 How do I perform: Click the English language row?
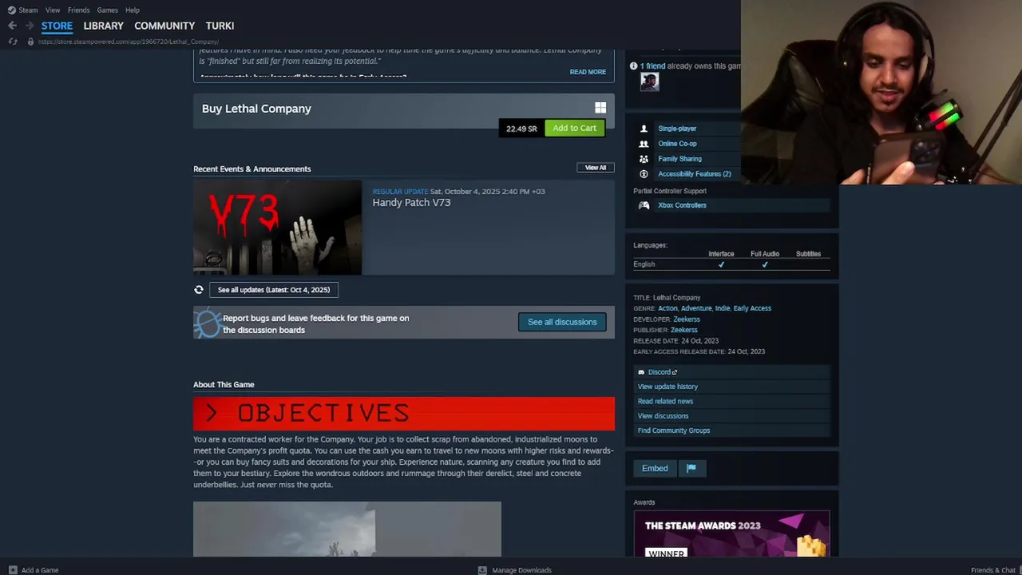[731, 264]
